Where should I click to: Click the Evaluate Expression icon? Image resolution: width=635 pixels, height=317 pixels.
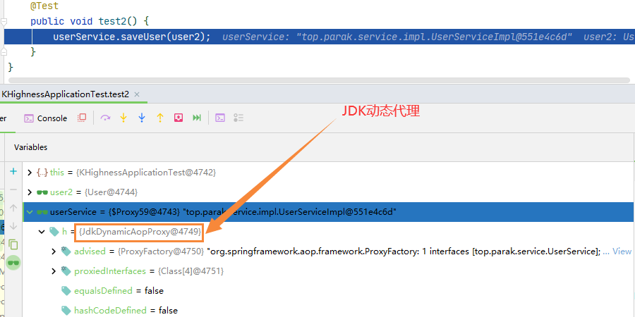tap(220, 118)
